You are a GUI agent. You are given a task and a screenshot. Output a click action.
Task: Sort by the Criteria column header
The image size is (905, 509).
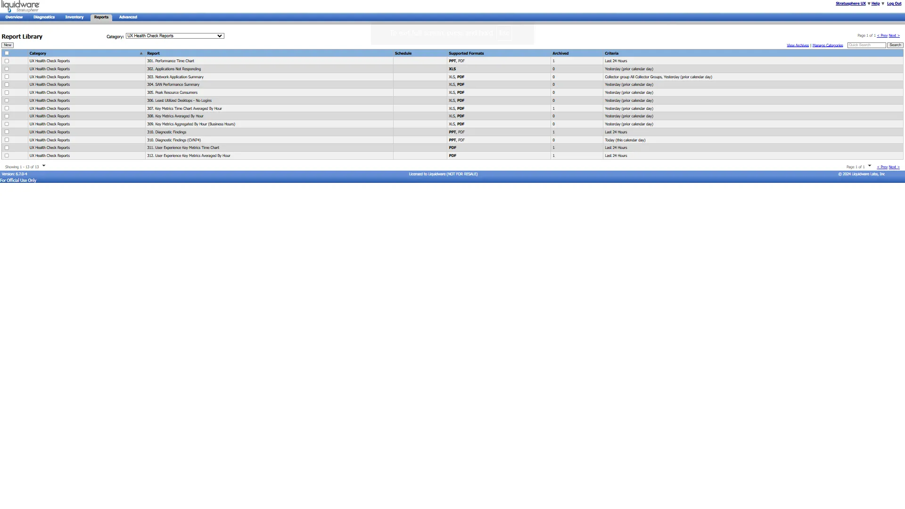[x=611, y=53]
